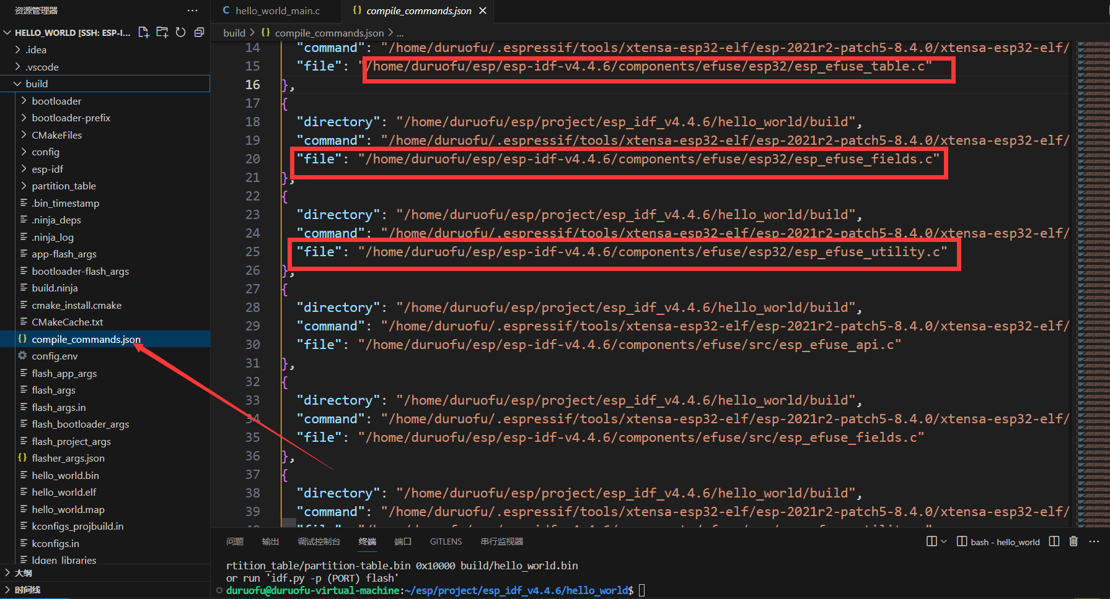Expand the 时间线 (Timeline) section
Image resolution: width=1110 pixels, height=599 pixels.
pyautogui.click(x=27, y=590)
